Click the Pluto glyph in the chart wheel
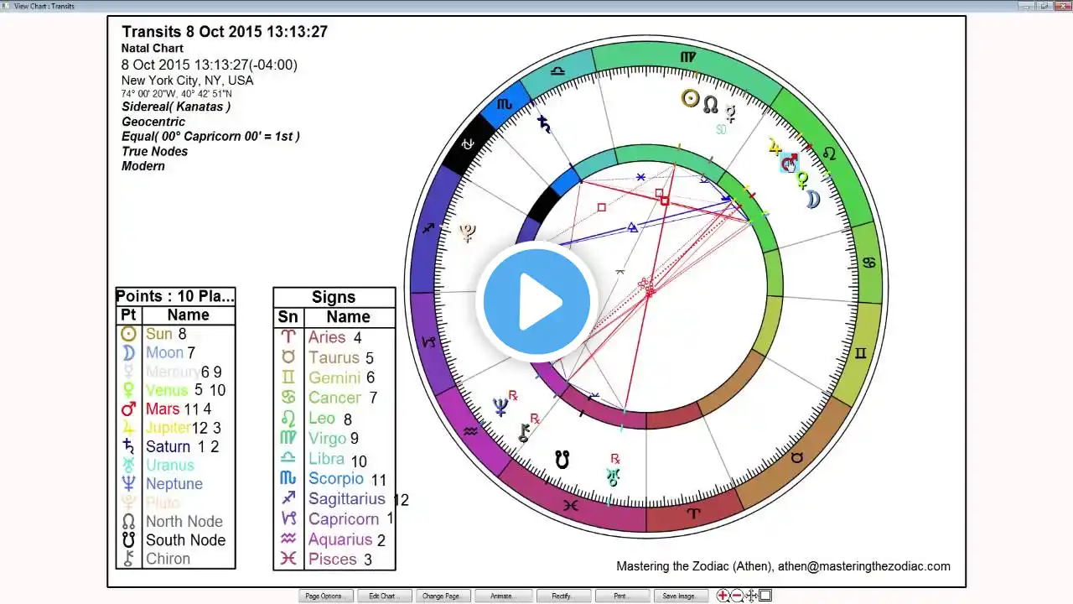Image resolution: width=1073 pixels, height=604 pixels. coord(468,233)
